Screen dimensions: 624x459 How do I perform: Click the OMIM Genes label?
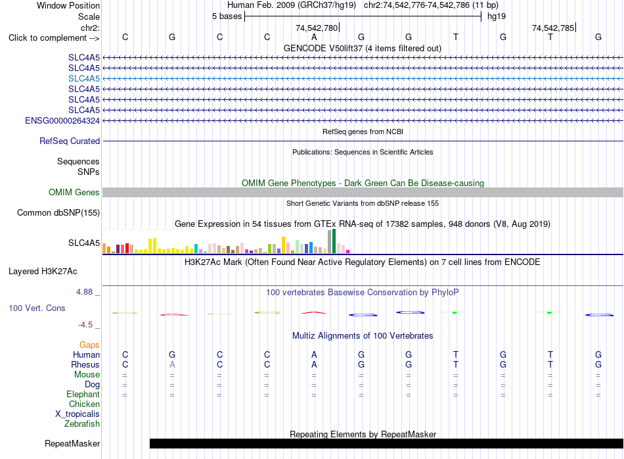[x=74, y=193]
